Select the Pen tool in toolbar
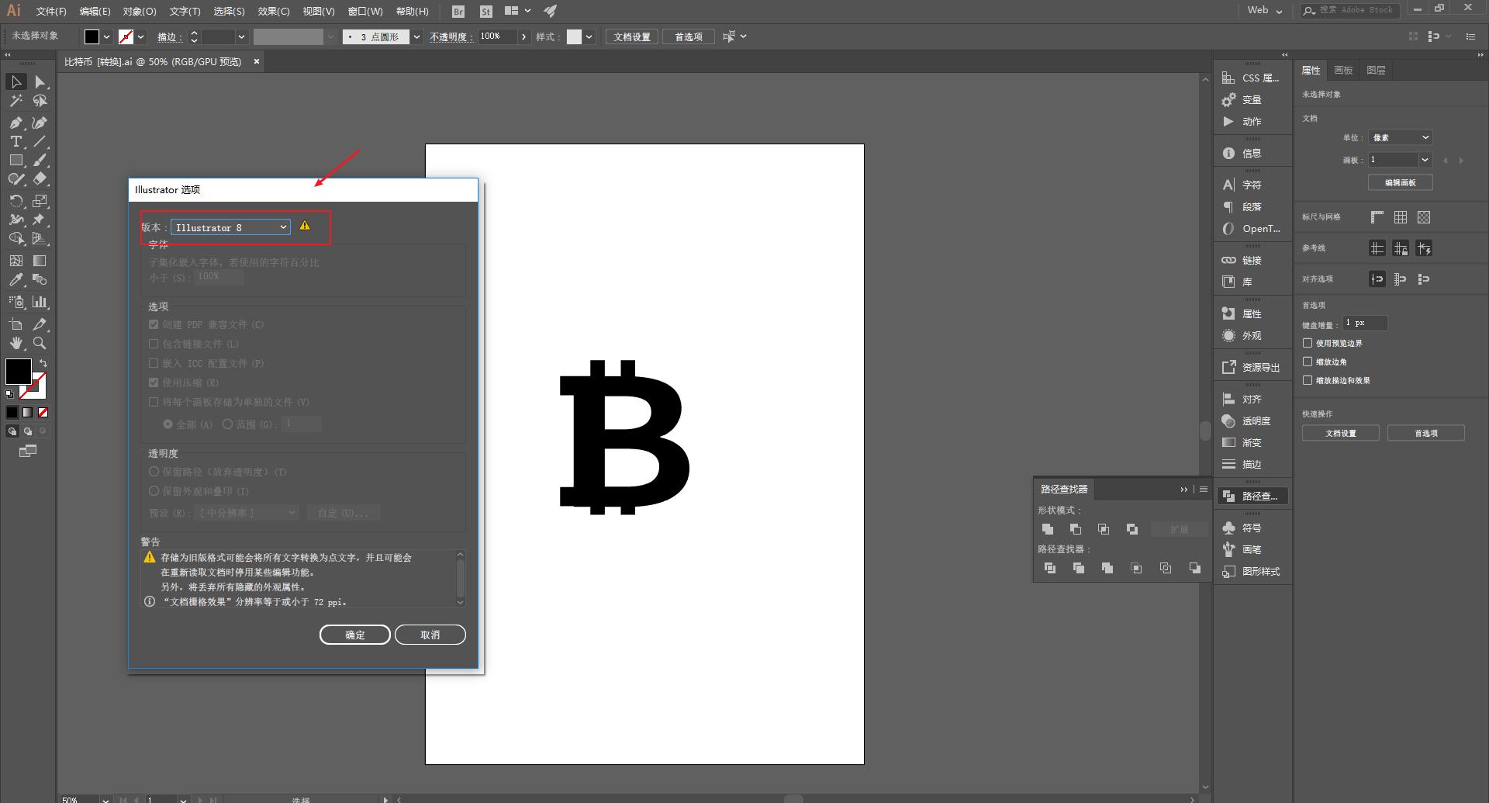 [16, 123]
